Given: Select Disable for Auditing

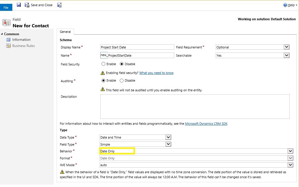Looking at the screenshot, I should (x=121, y=80).
